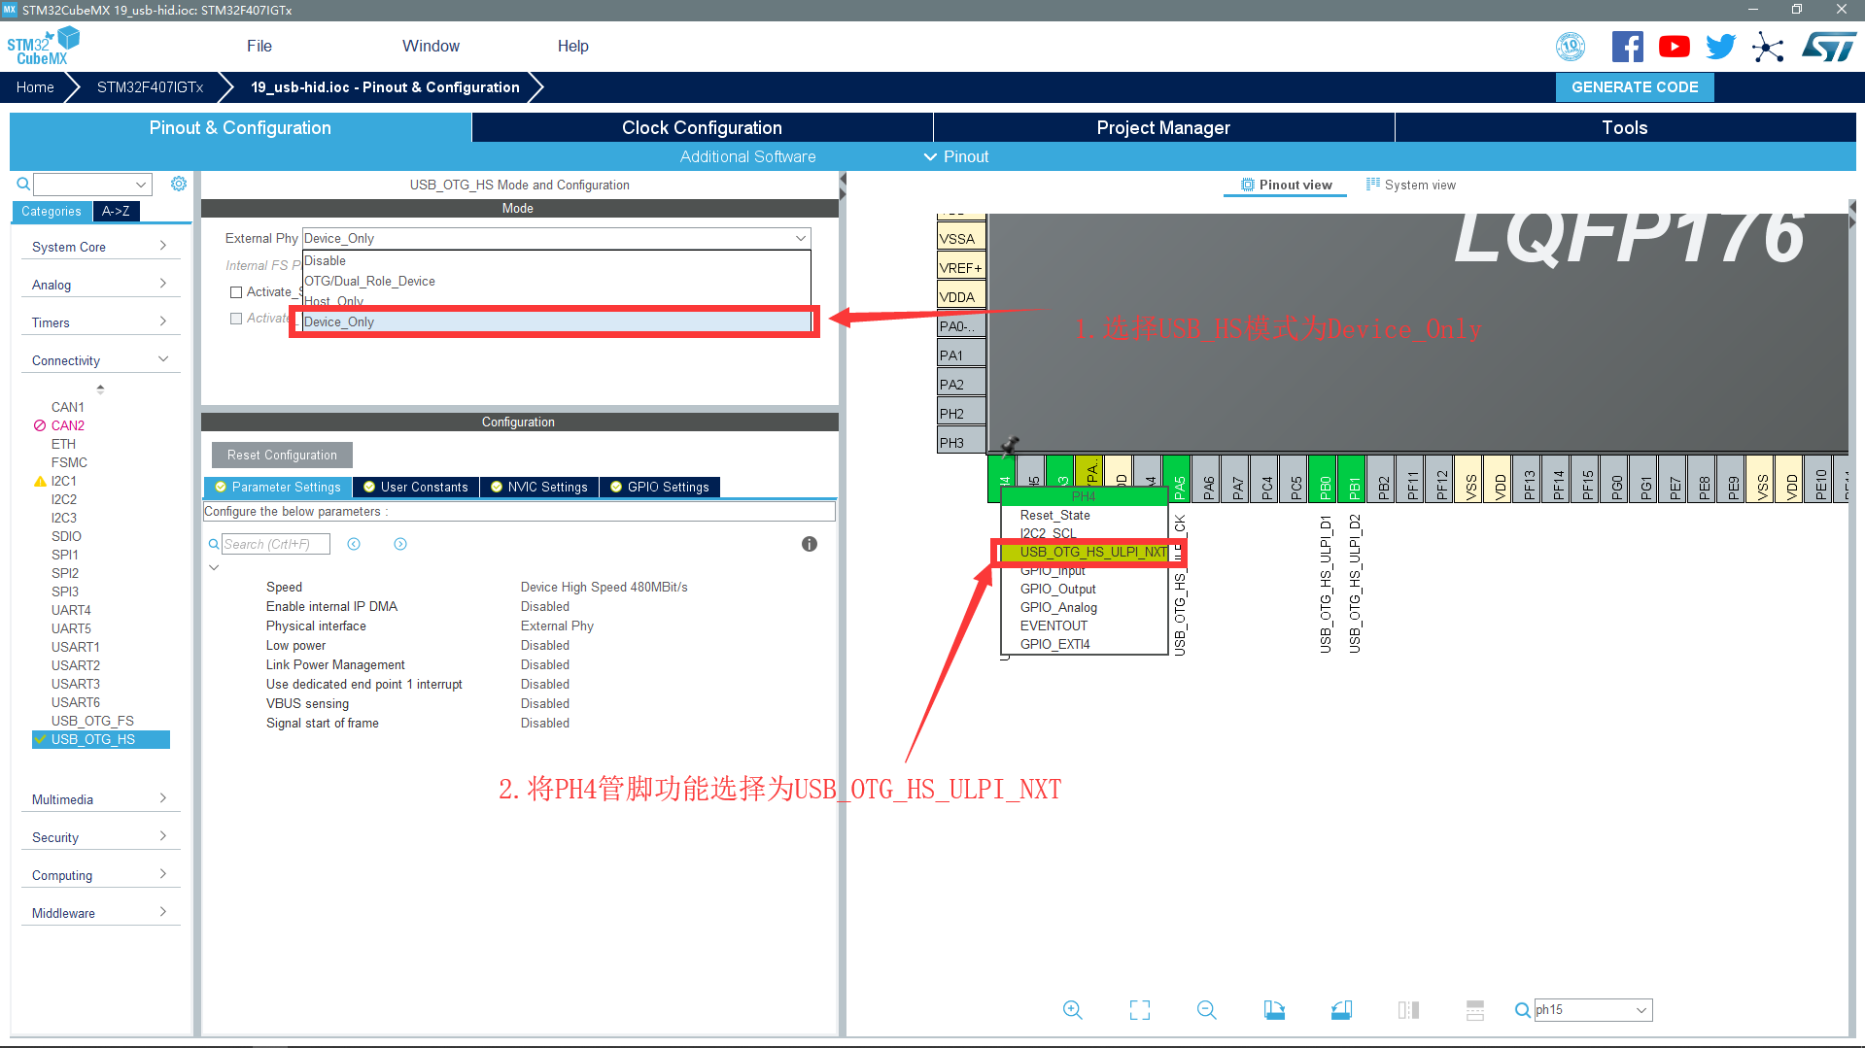Image resolution: width=1865 pixels, height=1048 pixels.
Task: Click the fit-to-screen pinout icon
Action: click(1140, 1010)
